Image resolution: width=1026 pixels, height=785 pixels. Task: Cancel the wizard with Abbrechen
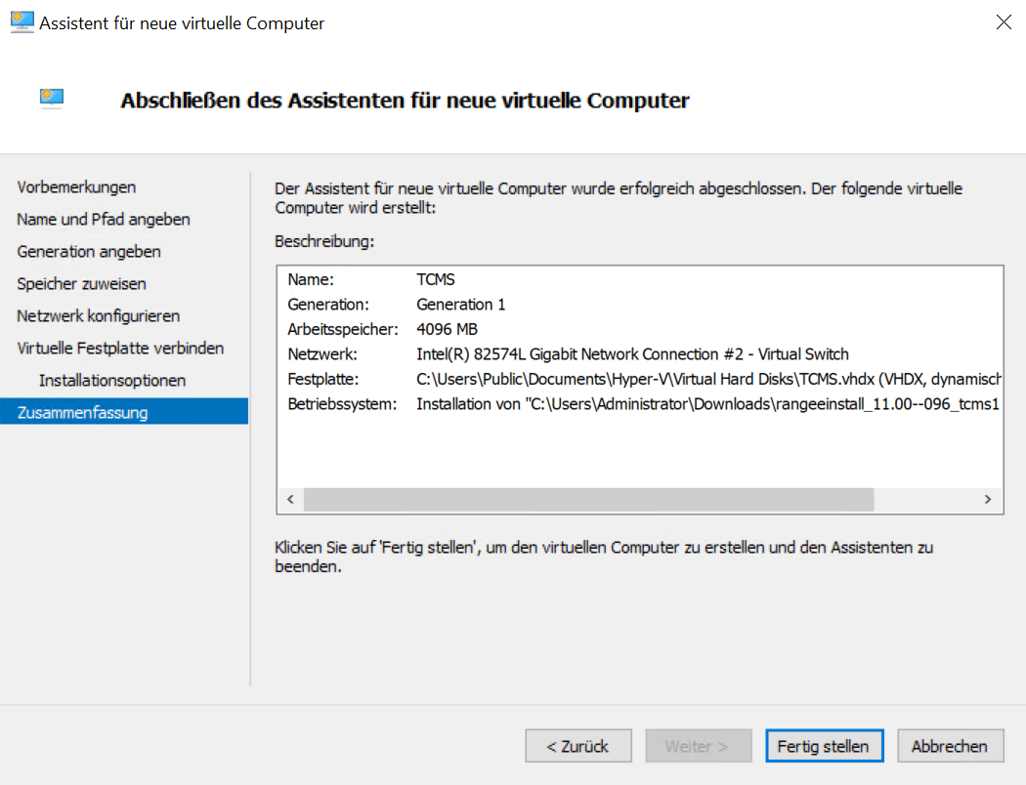(x=949, y=746)
